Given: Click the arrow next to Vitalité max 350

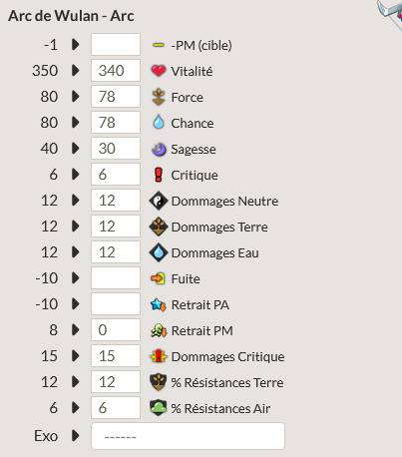Looking at the screenshot, I should [x=76, y=70].
